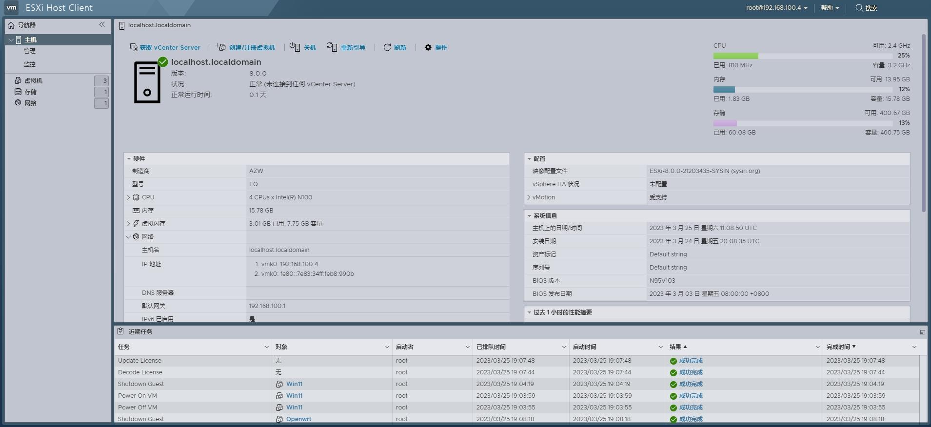Open Networking in navigator
Screen dimensions: 931x427
(31, 103)
